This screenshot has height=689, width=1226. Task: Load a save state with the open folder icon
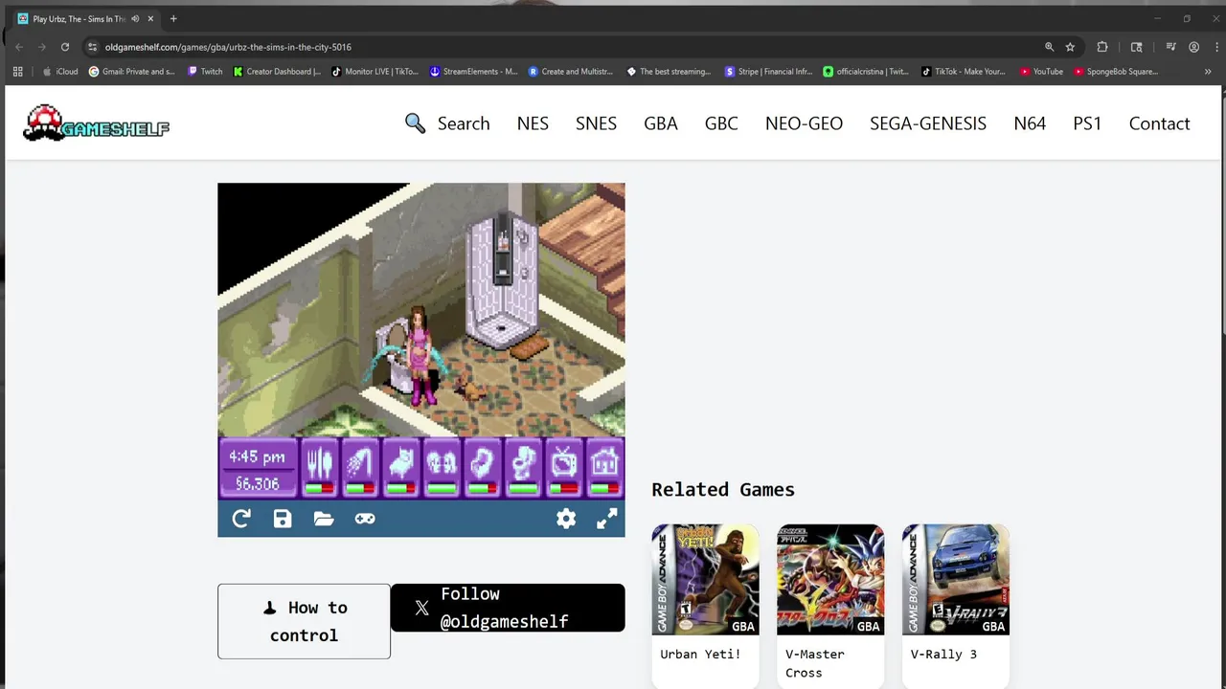[324, 519]
